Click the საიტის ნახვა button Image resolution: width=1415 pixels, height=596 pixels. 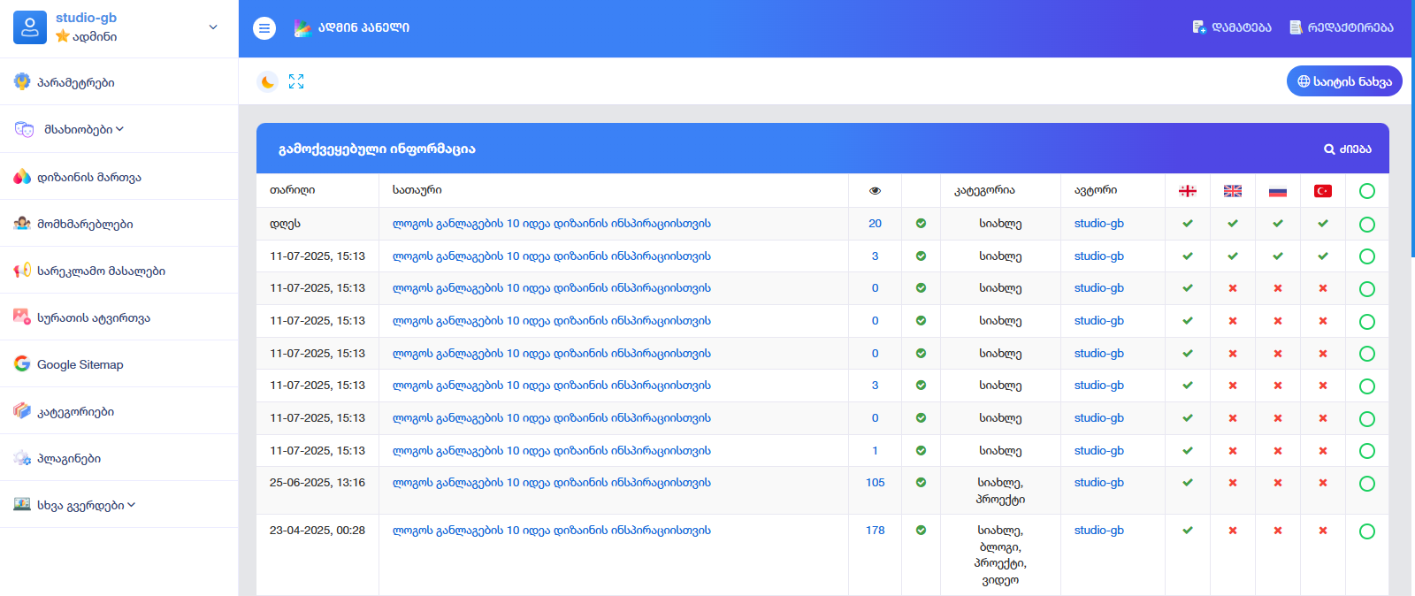pyautogui.click(x=1343, y=81)
